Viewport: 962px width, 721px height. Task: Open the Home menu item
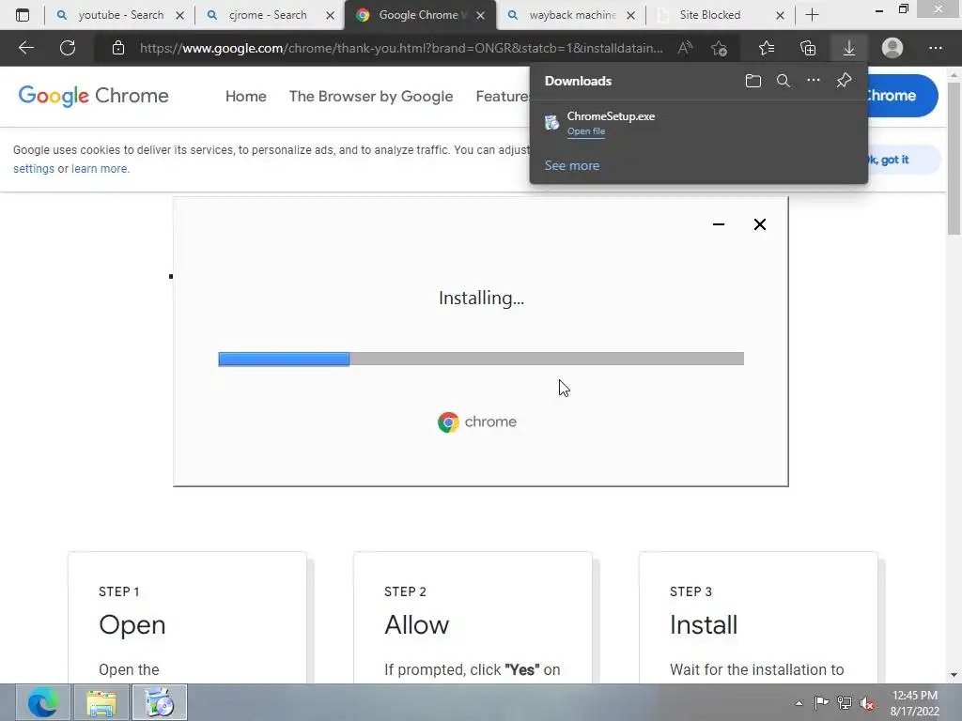(x=245, y=97)
